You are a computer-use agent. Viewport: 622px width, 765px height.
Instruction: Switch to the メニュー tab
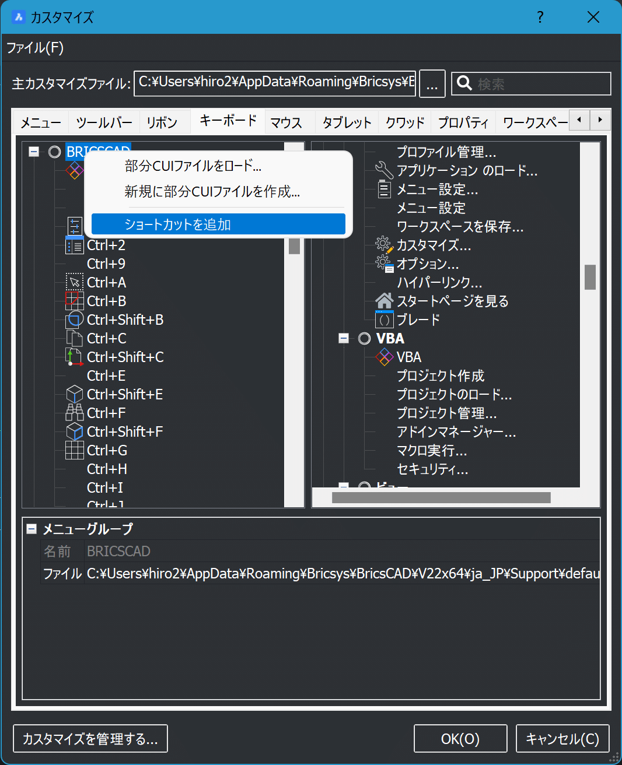pyautogui.click(x=41, y=122)
